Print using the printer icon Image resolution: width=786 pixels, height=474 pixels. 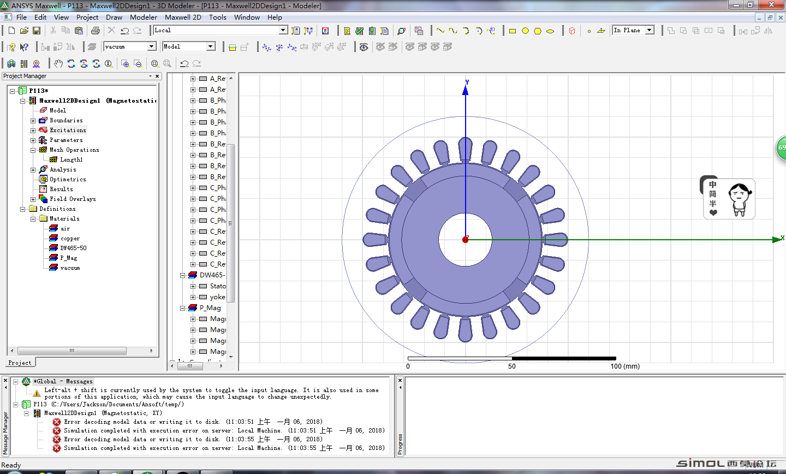(96, 31)
